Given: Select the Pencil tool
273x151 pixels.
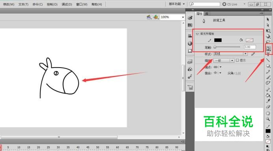Looking at the screenshot, I should (x=268, y=72).
